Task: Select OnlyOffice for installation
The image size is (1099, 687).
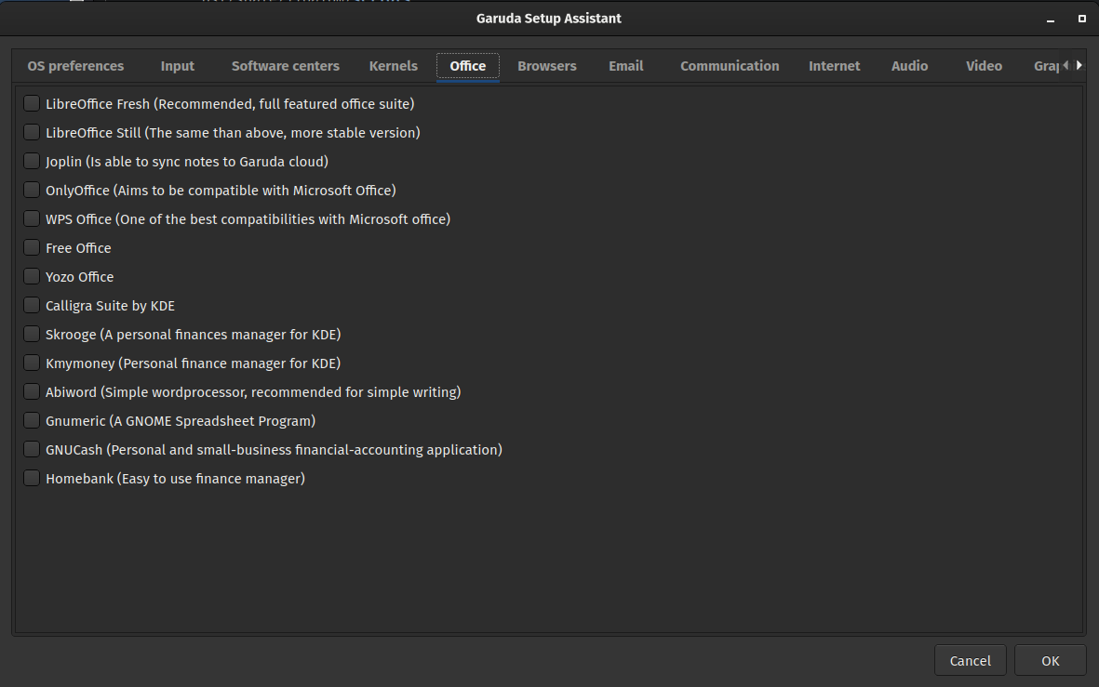Action: pyautogui.click(x=32, y=190)
